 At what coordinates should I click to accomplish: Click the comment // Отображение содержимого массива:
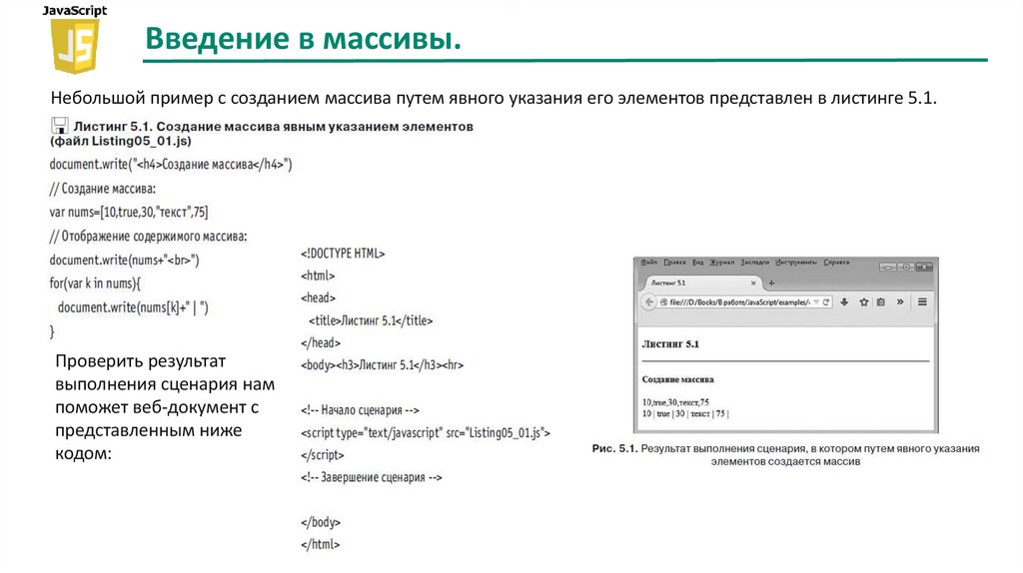[x=148, y=236]
